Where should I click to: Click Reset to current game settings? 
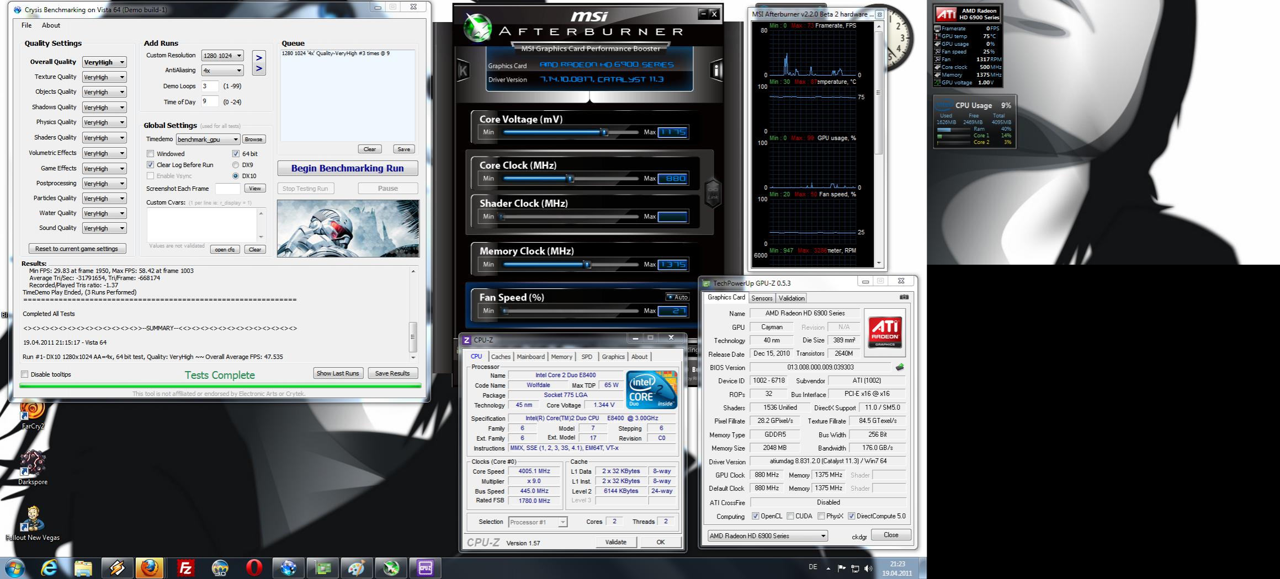click(x=77, y=249)
